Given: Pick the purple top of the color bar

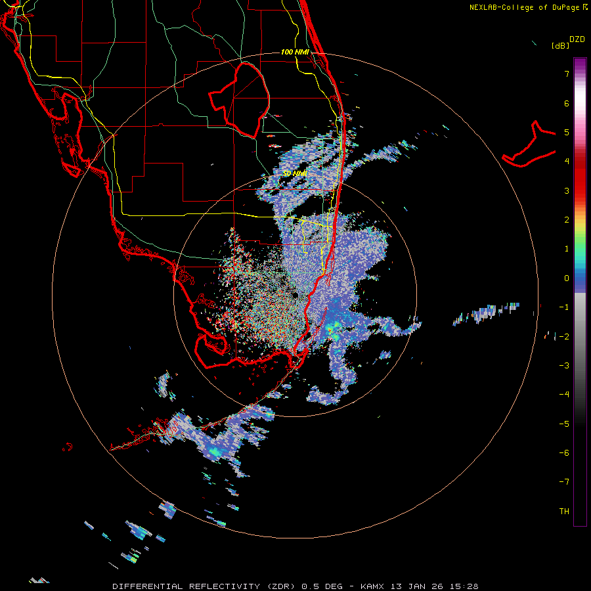Looking at the screenshot, I should point(580,63).
